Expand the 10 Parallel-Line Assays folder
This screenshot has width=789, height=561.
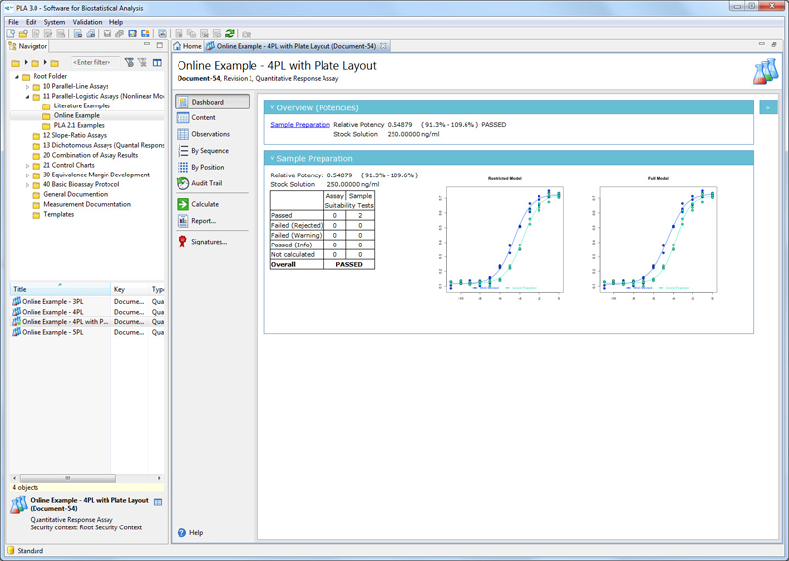tap(28, 87)
